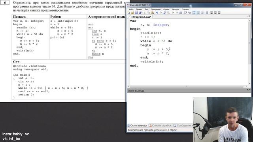Click the Redo toolbar icon
Screen dimensions: 253x142
tap(161, 13)
